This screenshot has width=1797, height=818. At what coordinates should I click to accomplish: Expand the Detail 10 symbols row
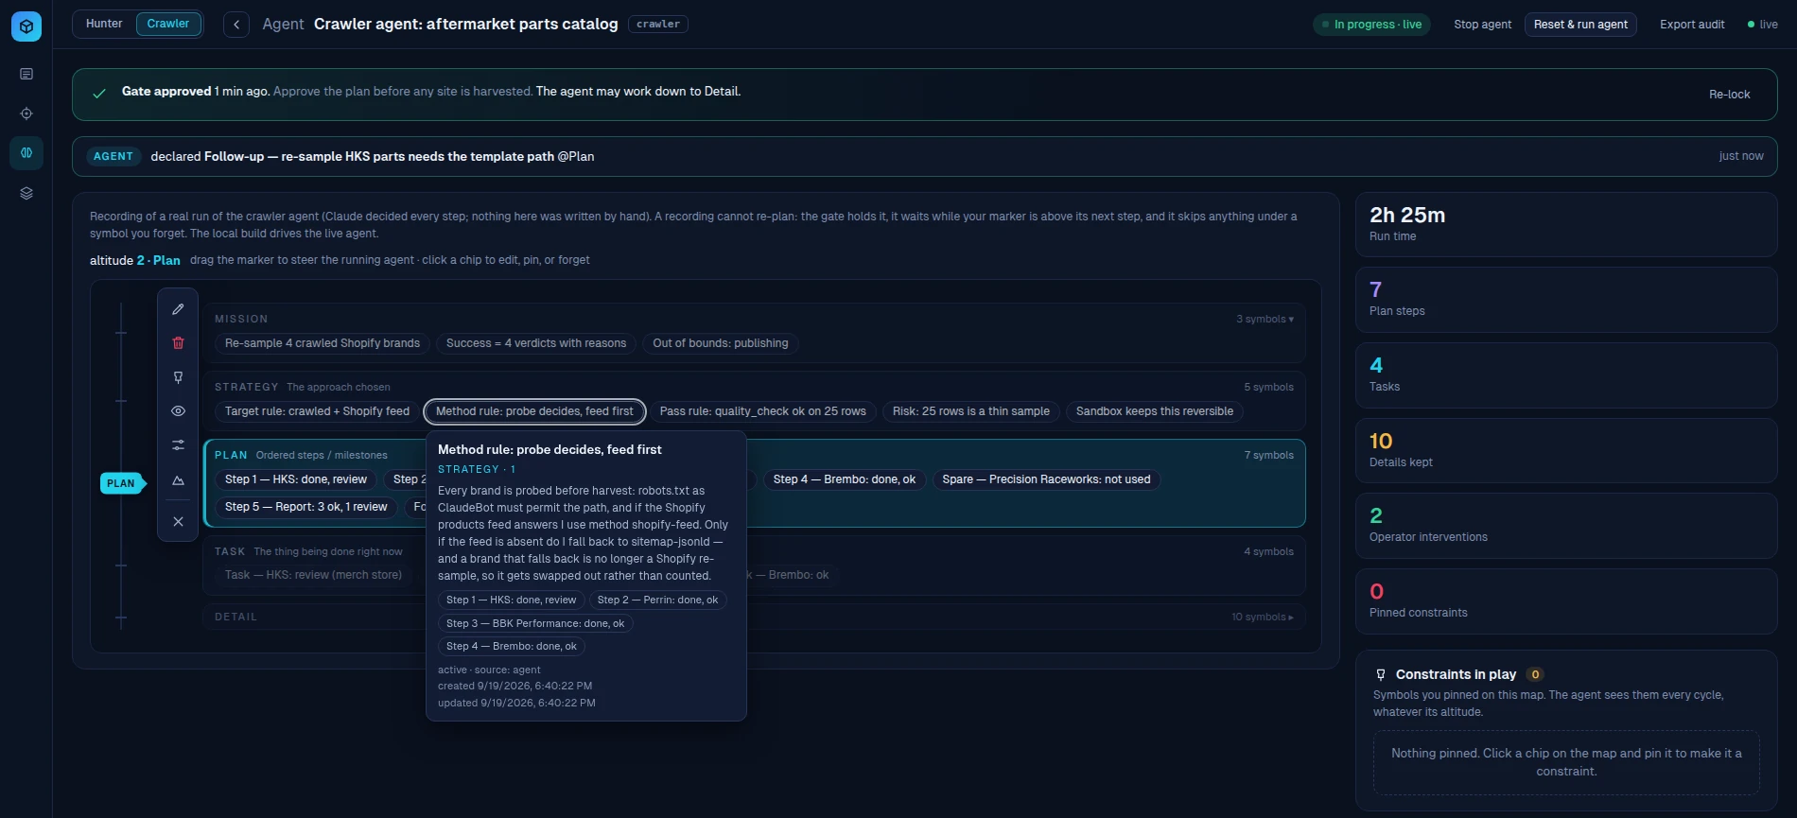(1262, 617)
